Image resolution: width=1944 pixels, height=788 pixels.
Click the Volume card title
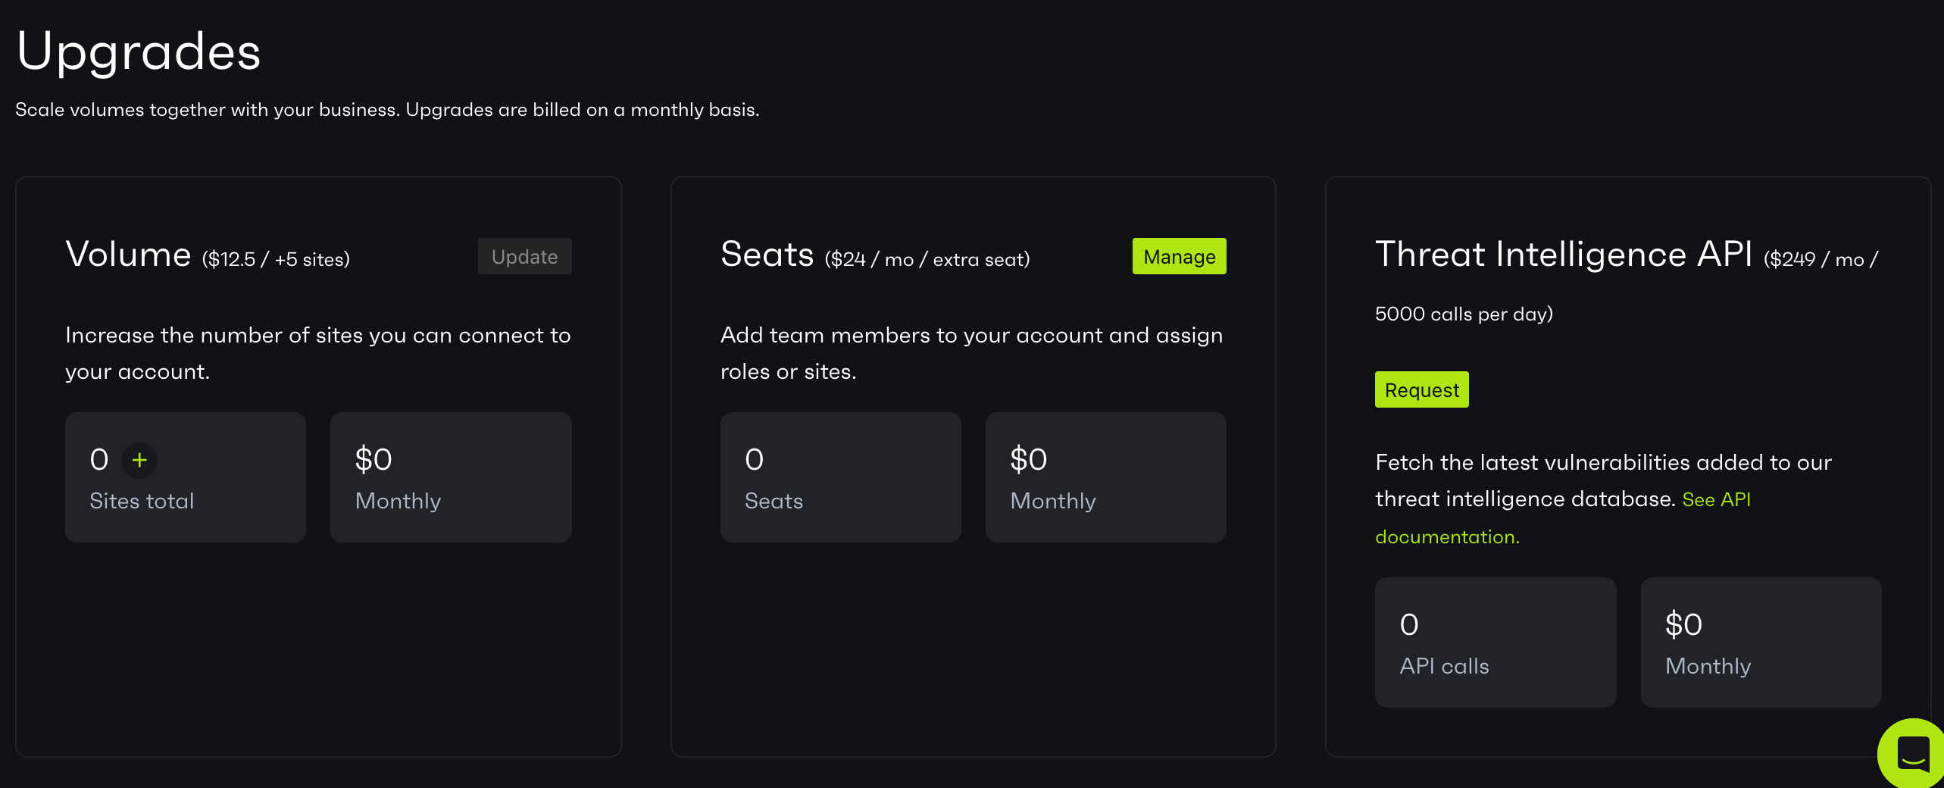coord(128,255)
